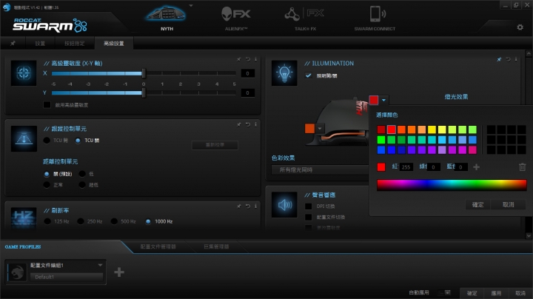Click the speaker sound feedback icon
533x299 pixels.
[x=284, y=204]
